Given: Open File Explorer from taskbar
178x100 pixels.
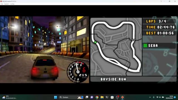Looking at the screenshot, I should click(x=102, y=97).
